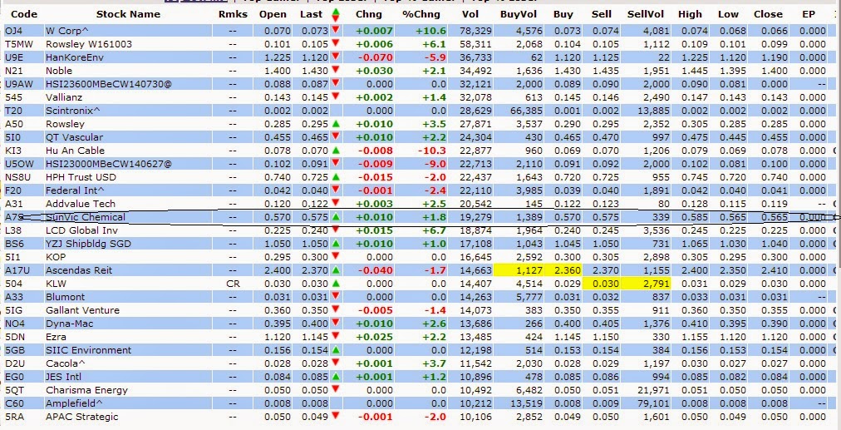
Task: Select SIIC Environment stock name
Action: pyautogui.click(x=88, y=350)
